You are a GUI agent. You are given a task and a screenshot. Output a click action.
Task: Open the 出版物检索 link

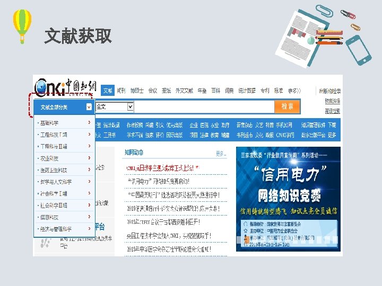click(330, 91)
